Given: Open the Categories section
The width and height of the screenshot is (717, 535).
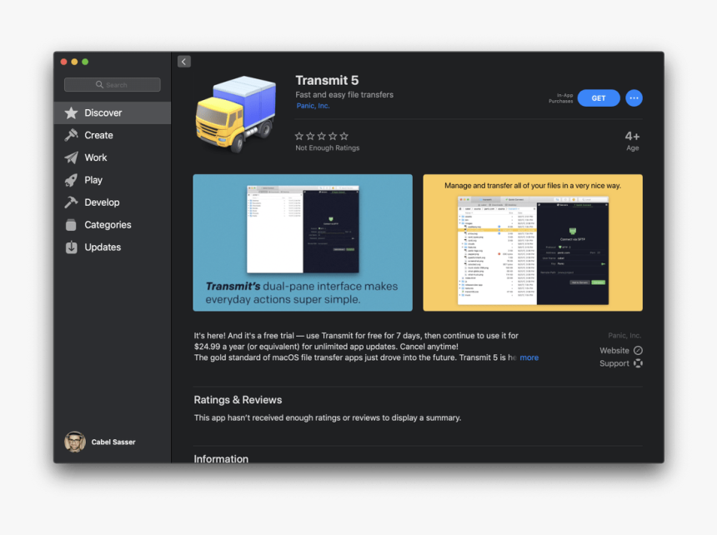Looking at the screenshot, I should coord(113,225).
